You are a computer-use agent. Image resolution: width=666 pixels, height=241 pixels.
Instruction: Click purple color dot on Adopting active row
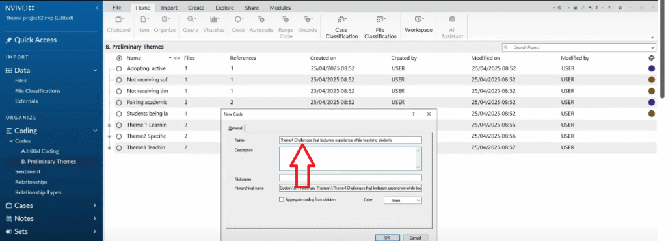click(x=652, y=68)
